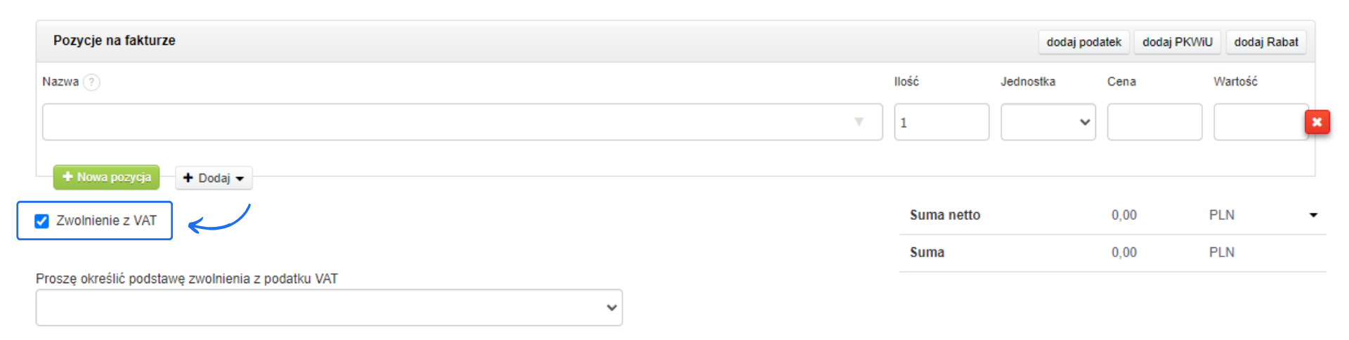This screenshot has width=1349, height=340.
Task: Click the Zwolnienie z VAT label
Action: coord(106,221)
